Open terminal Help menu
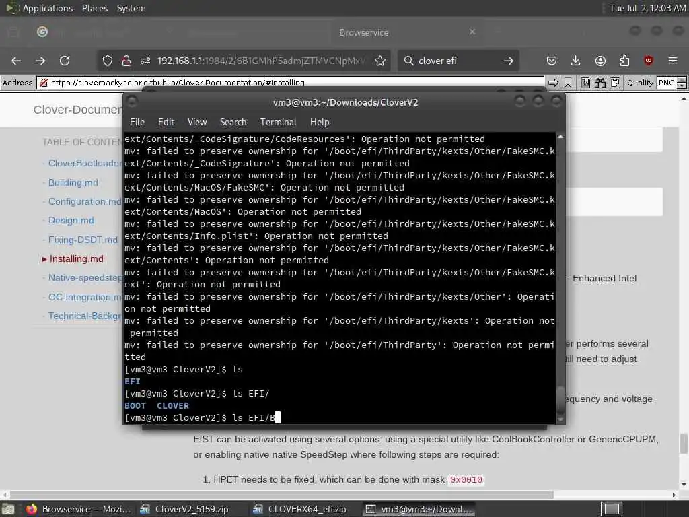689x517 pixels. 320,123
